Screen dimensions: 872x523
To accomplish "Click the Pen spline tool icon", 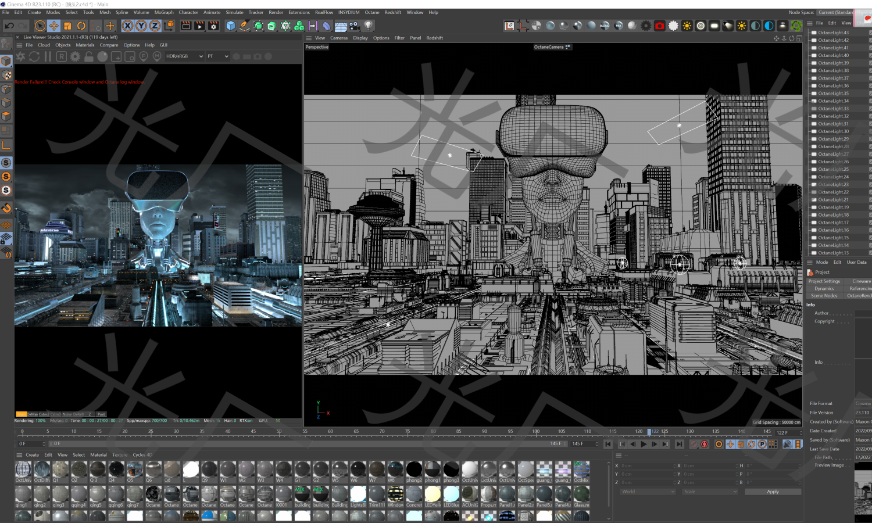I will [x=245, y=26].
